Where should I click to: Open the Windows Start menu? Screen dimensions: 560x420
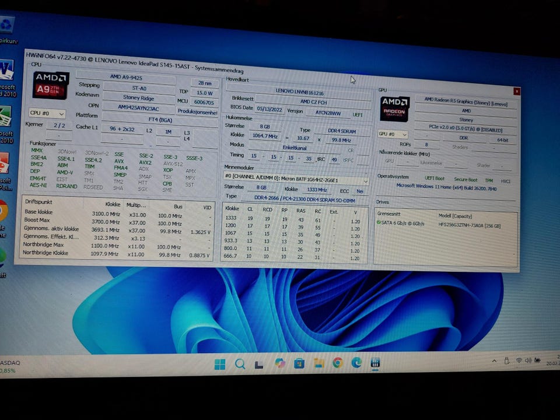pyautogui.click(x=220, y=364)
